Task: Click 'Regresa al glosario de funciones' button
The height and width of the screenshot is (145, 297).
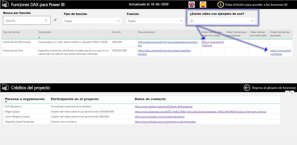Action: pos(274,88)
